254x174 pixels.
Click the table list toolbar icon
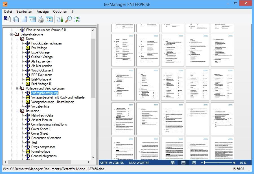point(33,19)
